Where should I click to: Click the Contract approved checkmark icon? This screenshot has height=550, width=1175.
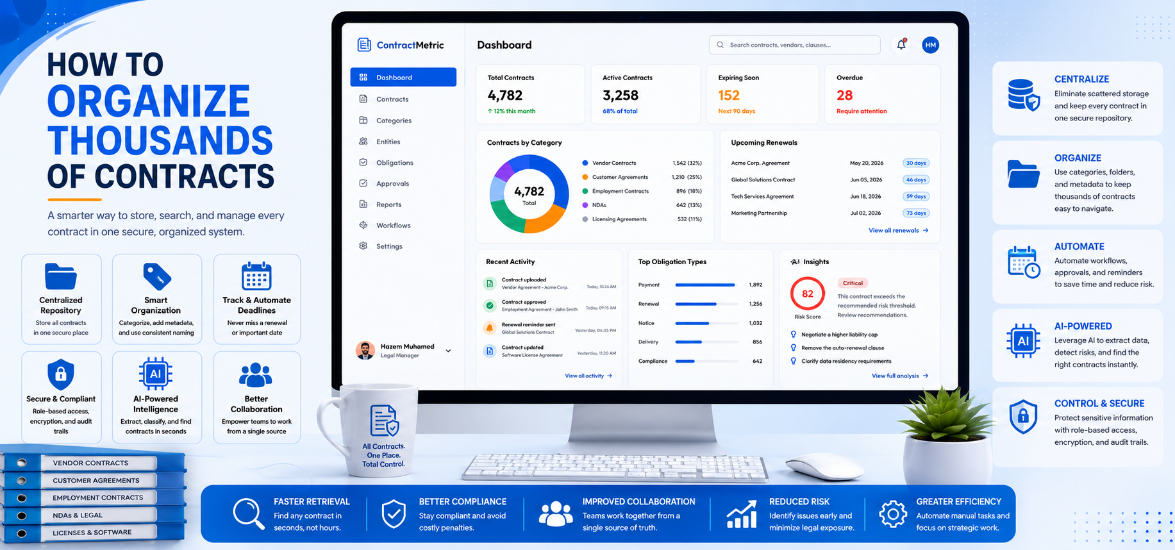490,306
